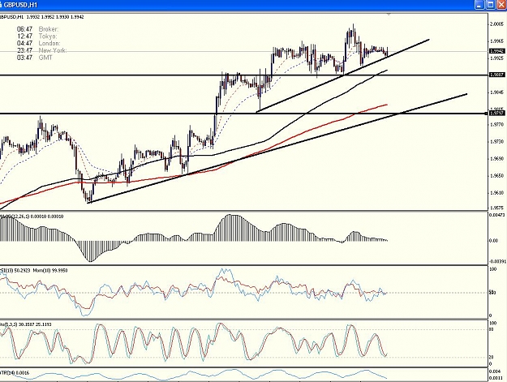Click the 1.9690 value on price scale

click(497, 159)
